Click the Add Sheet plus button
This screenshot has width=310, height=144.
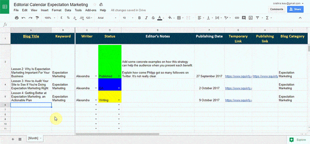coord(13,139)
